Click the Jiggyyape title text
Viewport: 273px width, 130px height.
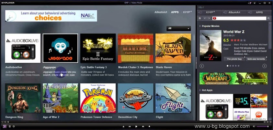pos(50,67)
